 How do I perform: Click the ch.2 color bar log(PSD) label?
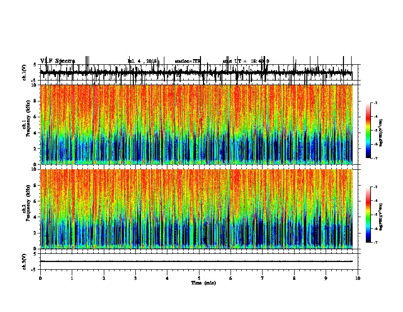(381, 217)
